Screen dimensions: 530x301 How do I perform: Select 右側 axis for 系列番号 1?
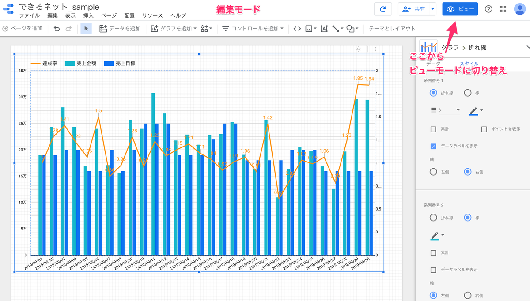pyautogui.click(x=468, y=172)
